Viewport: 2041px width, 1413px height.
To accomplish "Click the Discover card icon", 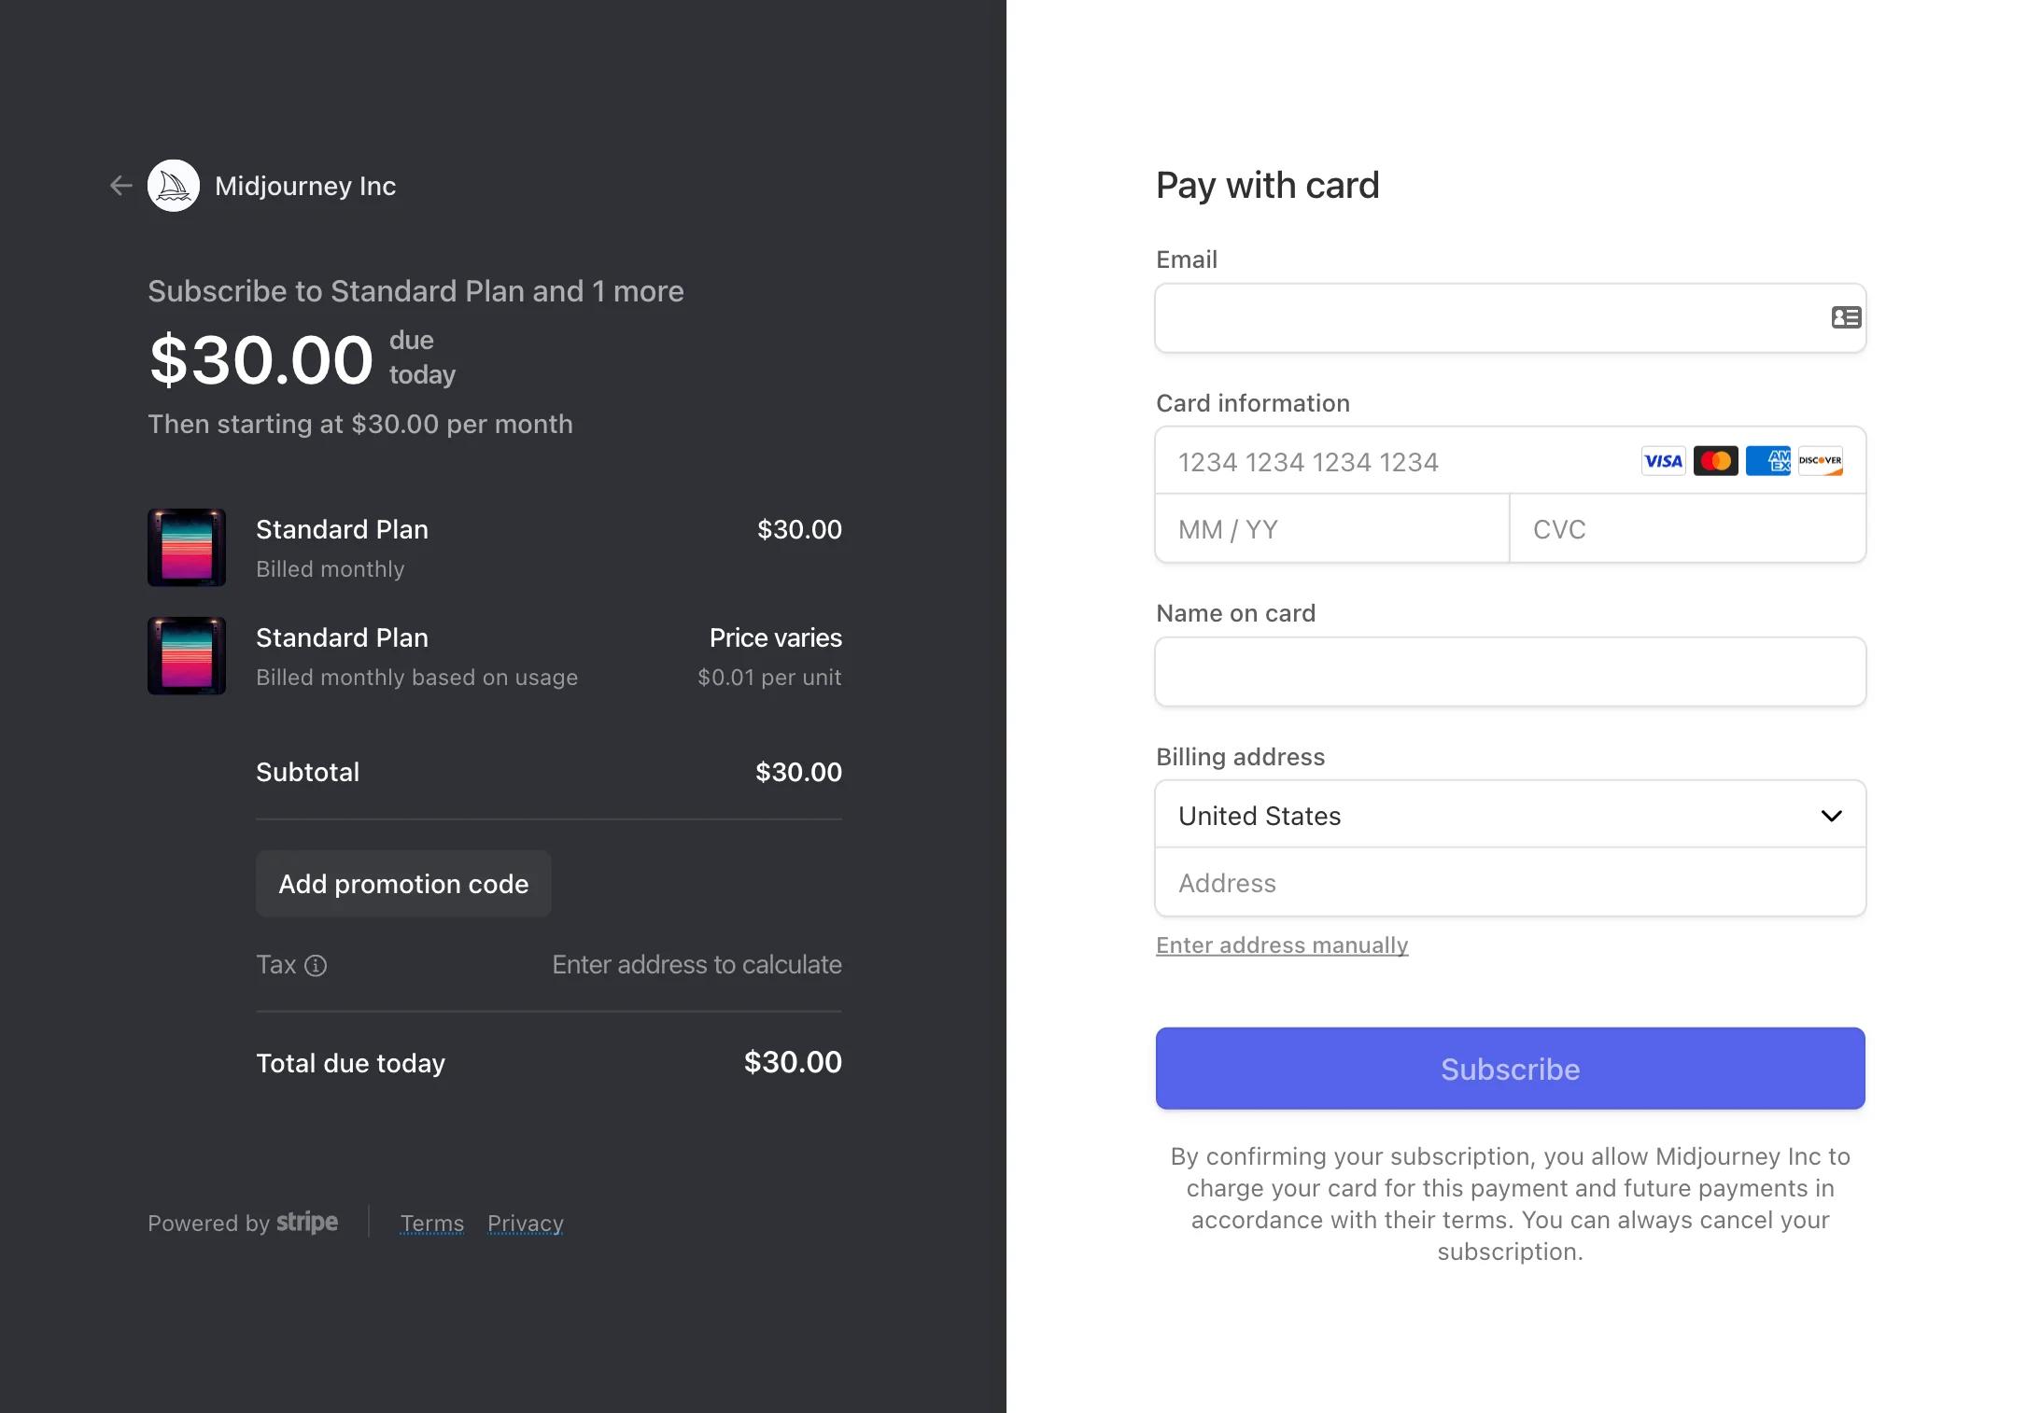I will [1820, 461].
